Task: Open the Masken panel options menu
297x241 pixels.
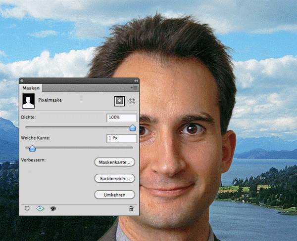Action: 135,87
